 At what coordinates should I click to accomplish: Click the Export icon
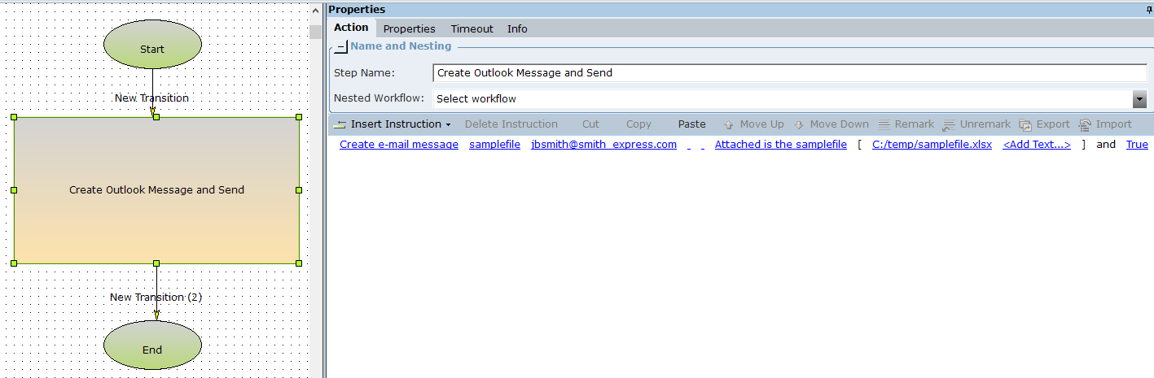point(1025,124)
